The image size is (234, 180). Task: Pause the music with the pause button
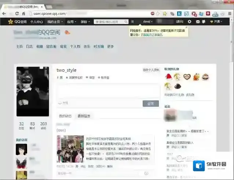tap(132, 22)
